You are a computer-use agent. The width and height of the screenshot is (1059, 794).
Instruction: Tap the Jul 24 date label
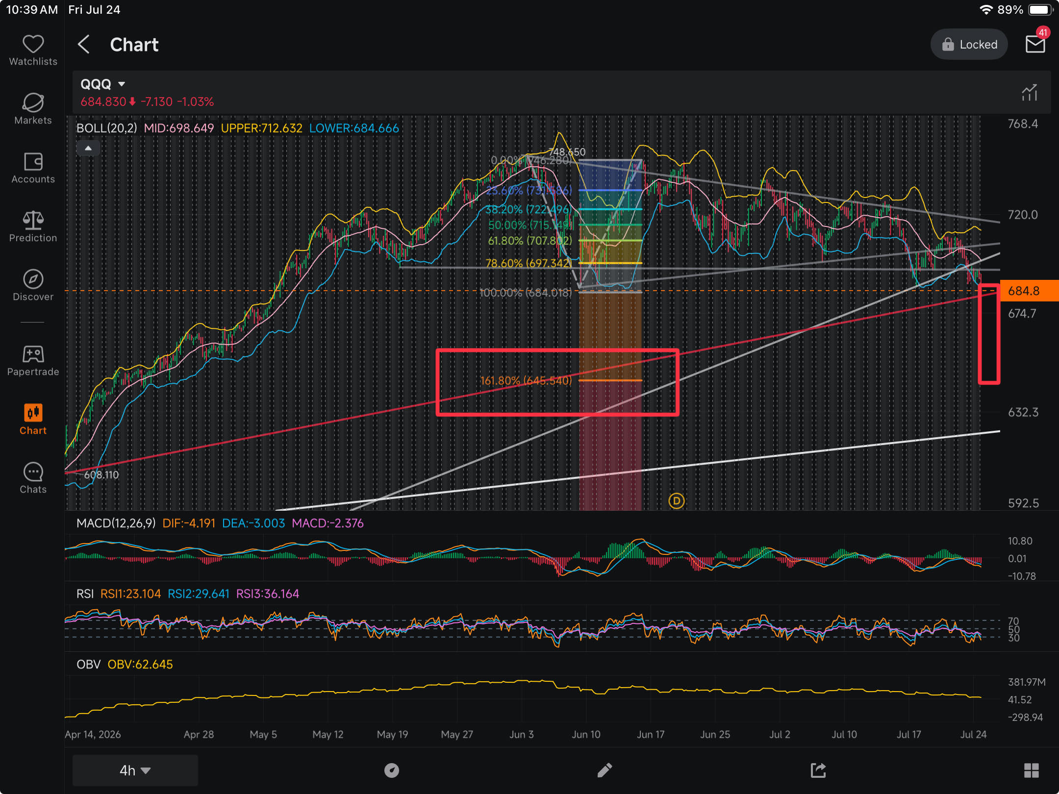tap(973, 734)
